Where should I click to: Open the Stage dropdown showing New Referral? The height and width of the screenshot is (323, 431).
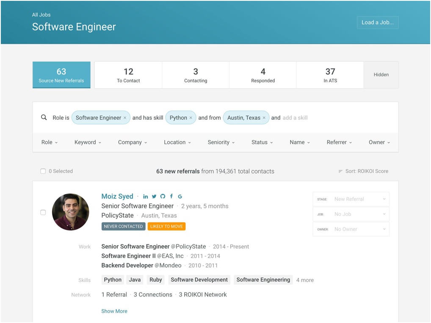[x=351, y=199]
